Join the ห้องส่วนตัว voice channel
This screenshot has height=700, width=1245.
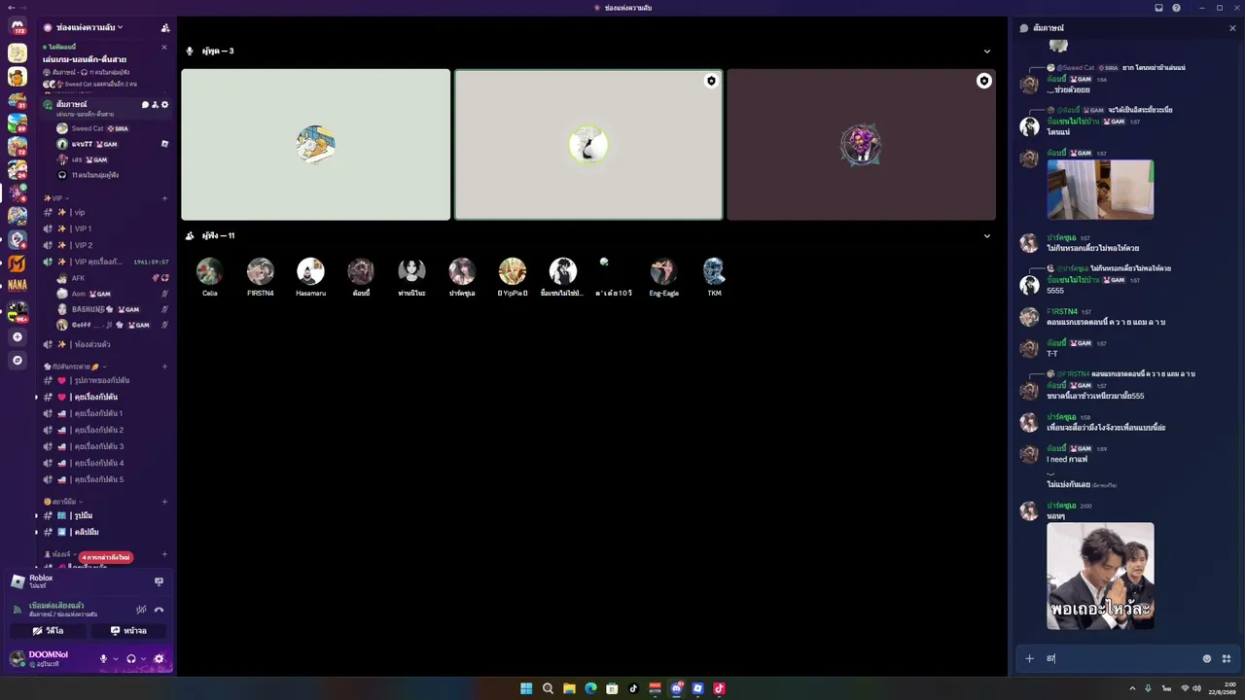pos(105,344)
